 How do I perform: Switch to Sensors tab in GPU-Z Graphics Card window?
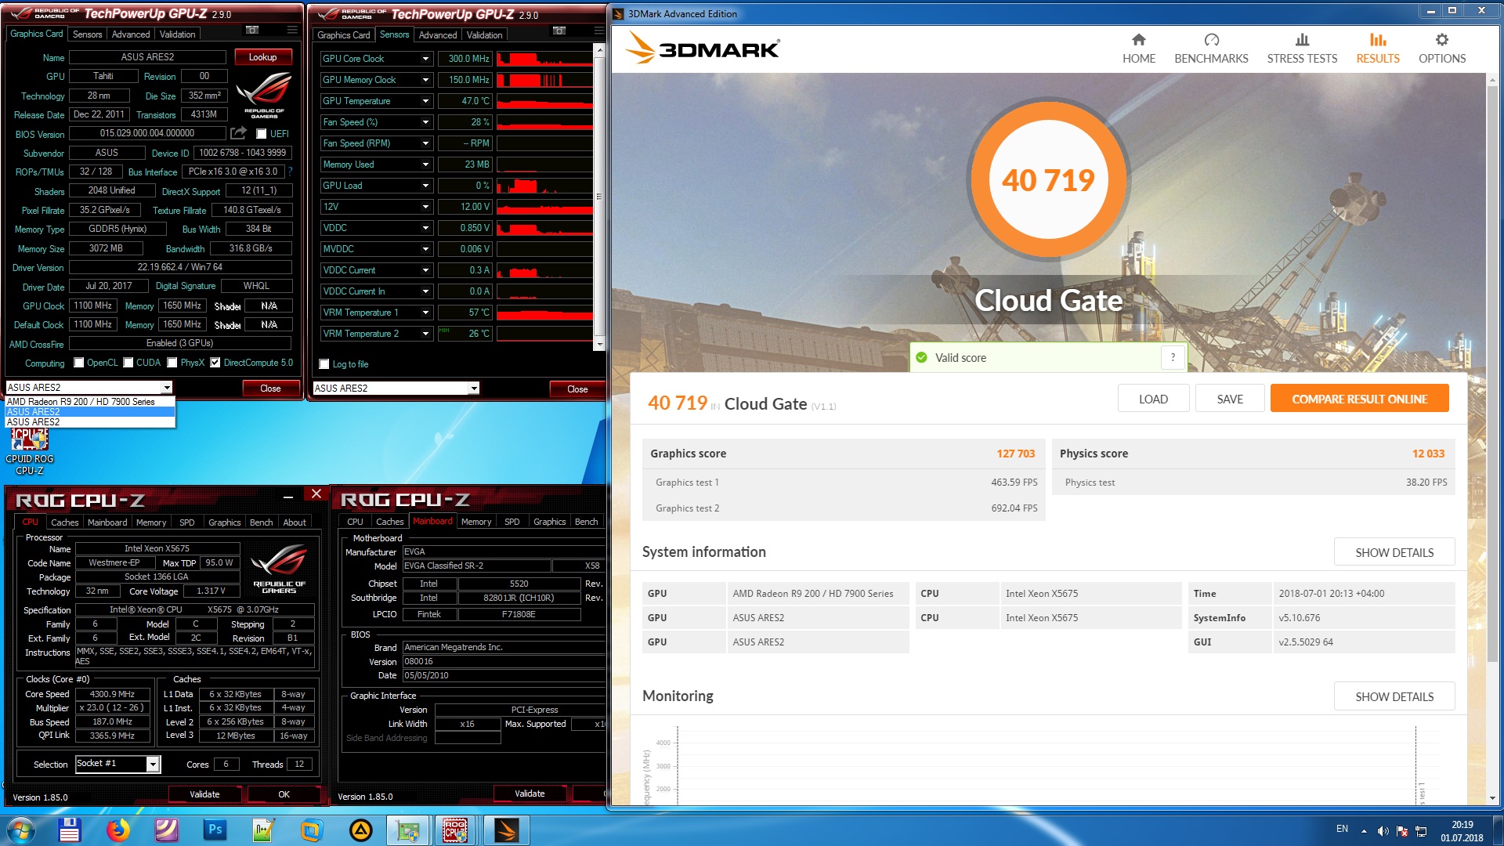pos(88,34)
